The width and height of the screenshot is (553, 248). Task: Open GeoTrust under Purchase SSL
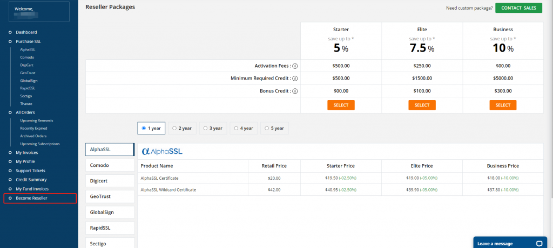tap(28, 73)
